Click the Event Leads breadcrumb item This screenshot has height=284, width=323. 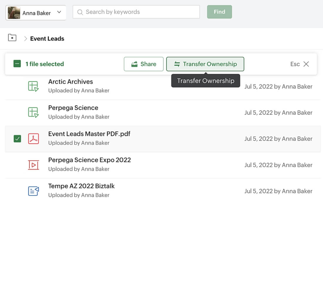pyautogui.click(x=47, y=39)
